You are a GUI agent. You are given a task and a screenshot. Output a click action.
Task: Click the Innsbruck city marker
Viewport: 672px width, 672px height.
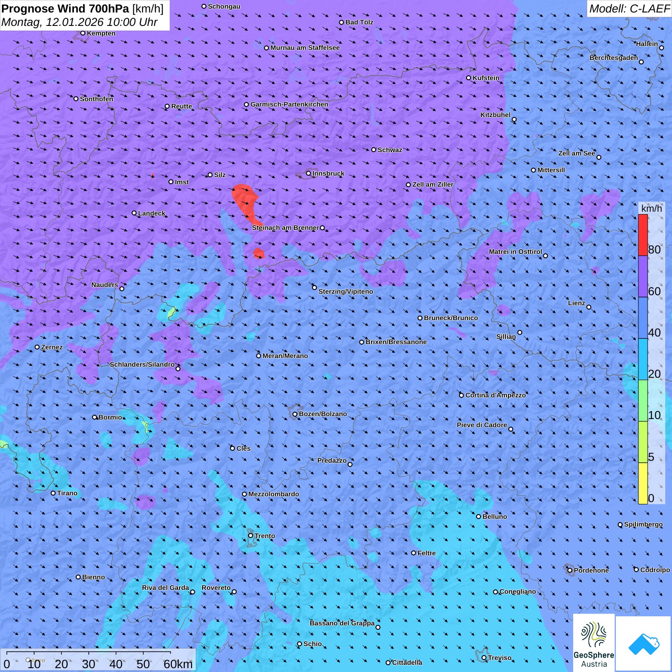pos(309,173)
